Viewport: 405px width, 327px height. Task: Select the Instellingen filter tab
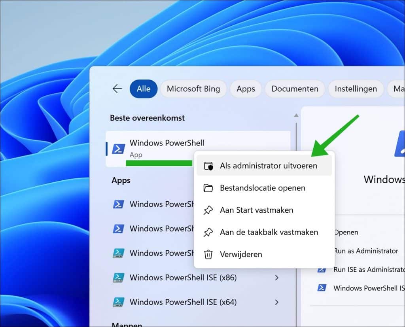tap(356, 89)
